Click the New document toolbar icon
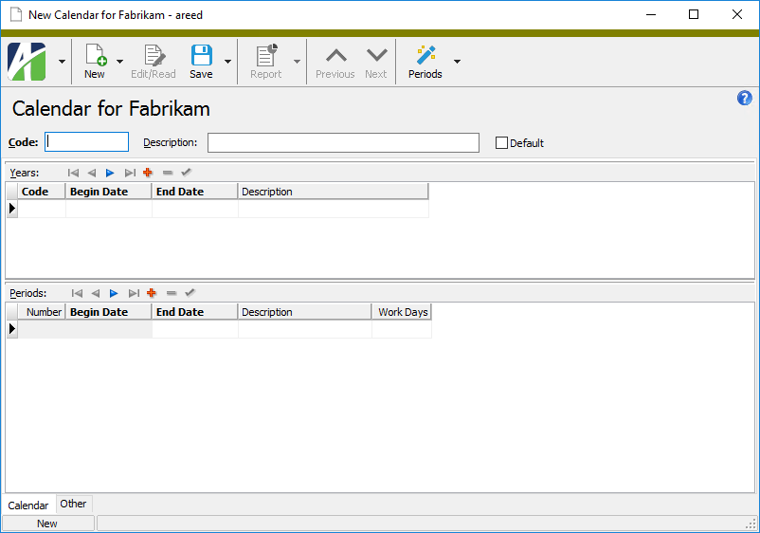 coord(96,55)
